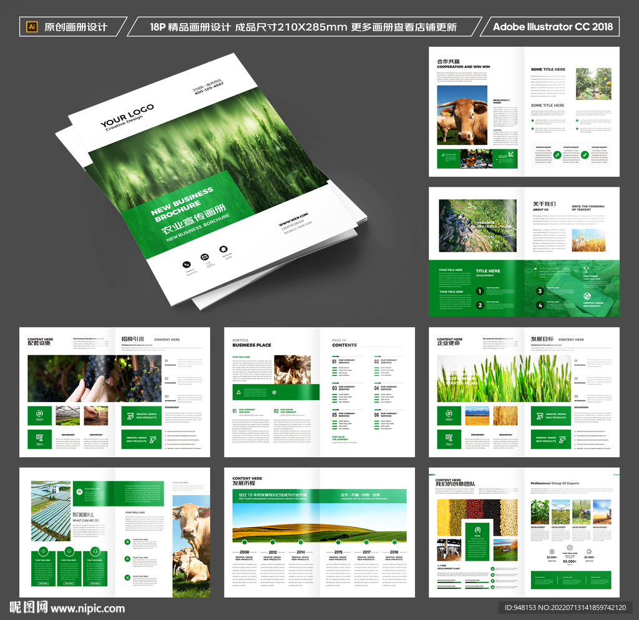Select the 原创画册设计 banner label
Image resolution: width=639 pixels, height=620 pixels.
76,27
